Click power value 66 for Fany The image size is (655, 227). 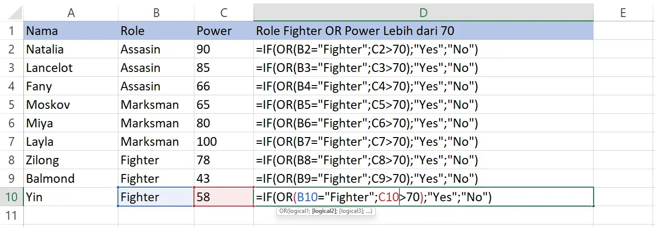pyautogui.click(x=224, y=86)
